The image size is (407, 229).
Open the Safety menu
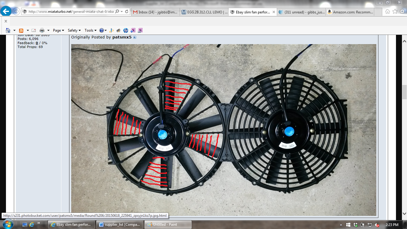(74, 30)
